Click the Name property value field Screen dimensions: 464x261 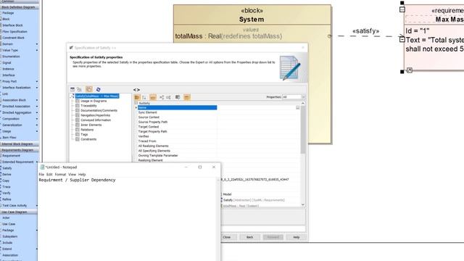[x=256, y=108]
